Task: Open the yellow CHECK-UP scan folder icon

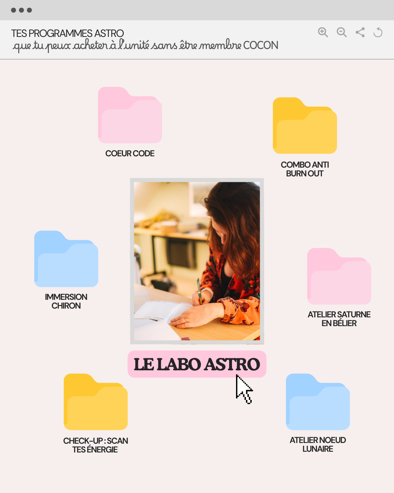Action: click(x=96, y=402)
